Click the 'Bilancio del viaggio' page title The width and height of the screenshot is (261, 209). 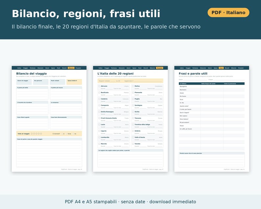click(x=32, y=73)
